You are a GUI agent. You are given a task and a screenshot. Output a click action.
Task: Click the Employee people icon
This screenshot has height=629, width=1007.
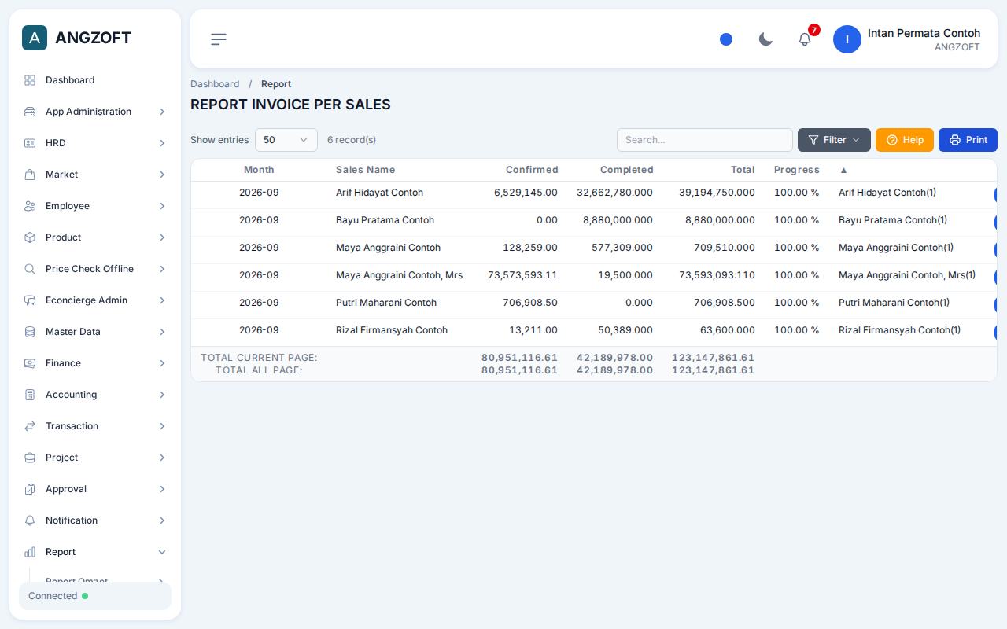30,206
